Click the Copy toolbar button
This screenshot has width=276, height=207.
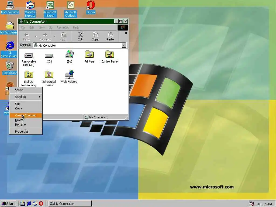95,36
